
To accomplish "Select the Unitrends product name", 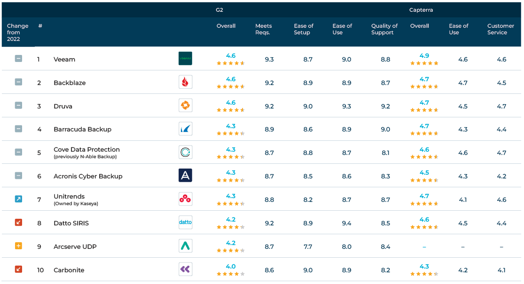I will [x=69, y=197].
